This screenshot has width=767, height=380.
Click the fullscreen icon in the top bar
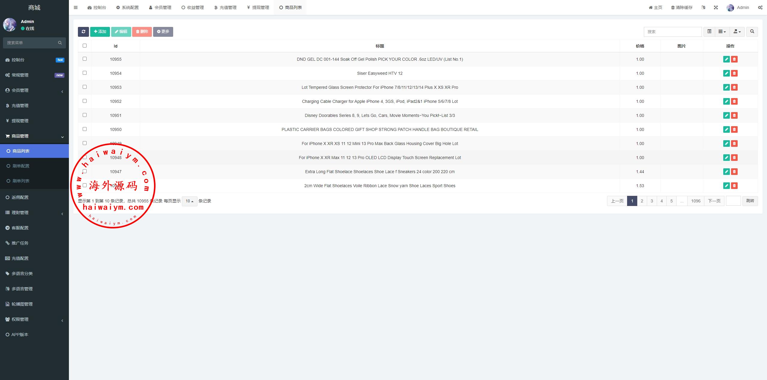pyautogui.click(x=716, y=7)
